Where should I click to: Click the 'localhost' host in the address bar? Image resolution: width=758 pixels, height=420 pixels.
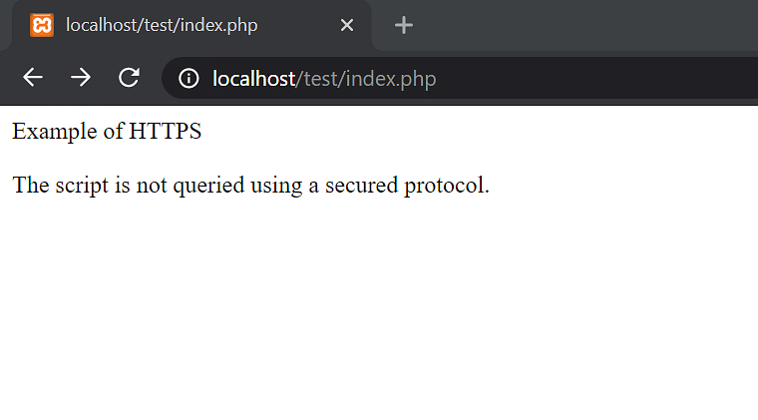point(253,78)
